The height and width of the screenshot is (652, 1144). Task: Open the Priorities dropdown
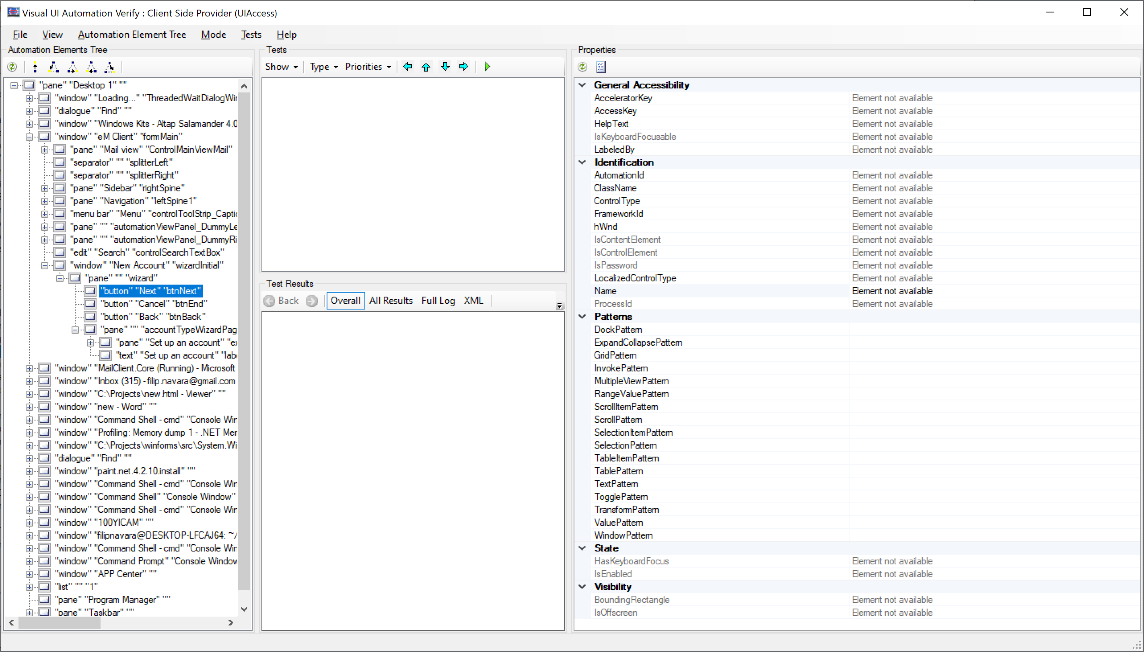pyautogui.click(x=368, y=67)
